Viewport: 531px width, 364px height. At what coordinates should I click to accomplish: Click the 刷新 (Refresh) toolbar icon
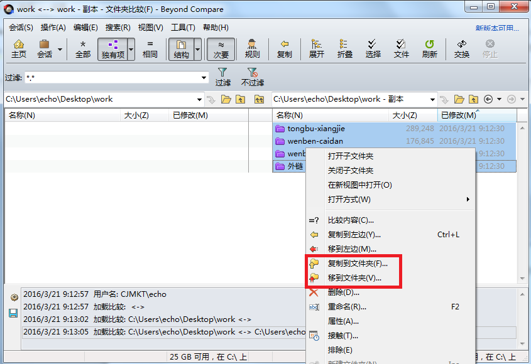point(430,49)
